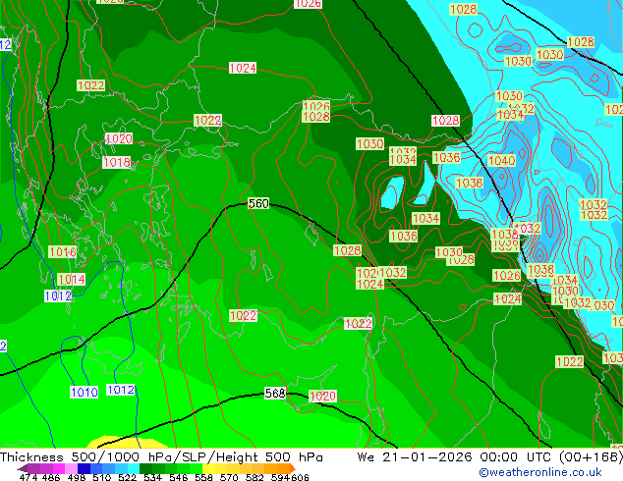Viewport: 623px width, 481px height.
Task: Click the 486 legend value
Action: point(51,477)
